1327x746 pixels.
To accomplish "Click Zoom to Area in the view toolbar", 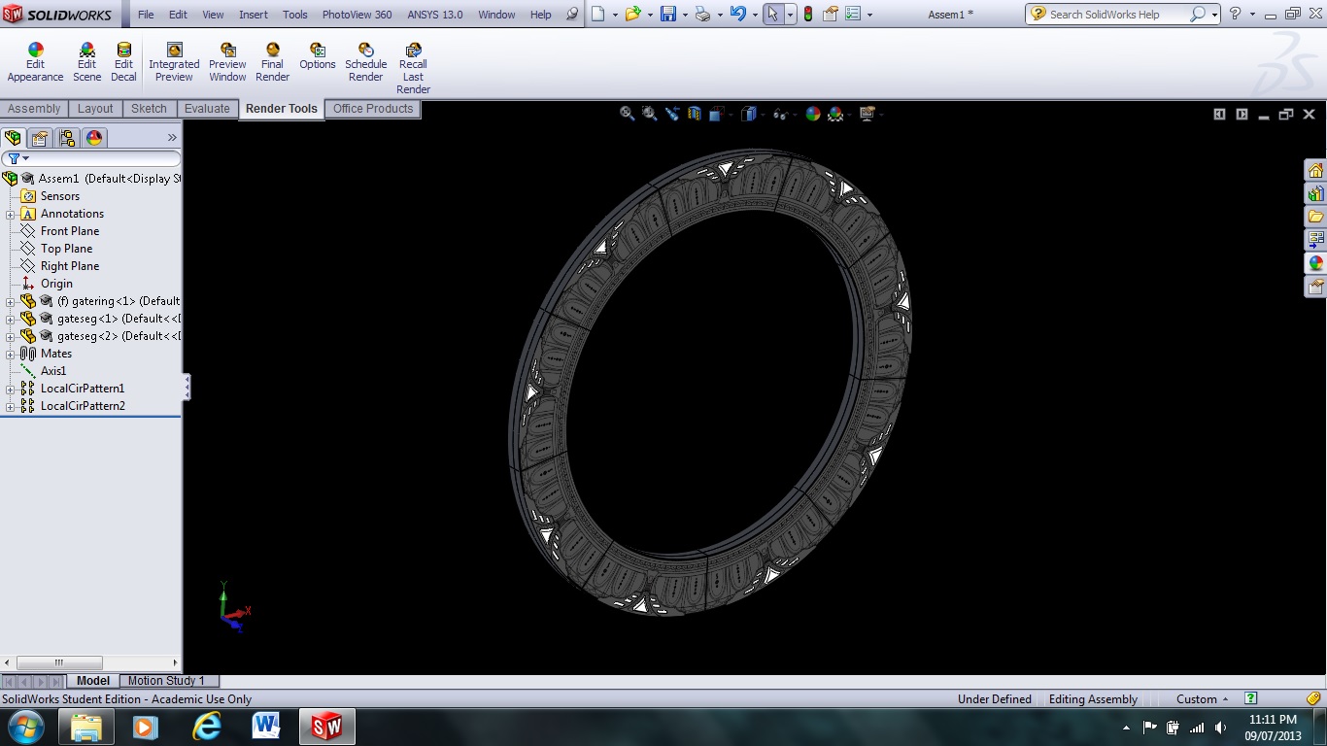I will click(649, 114).
